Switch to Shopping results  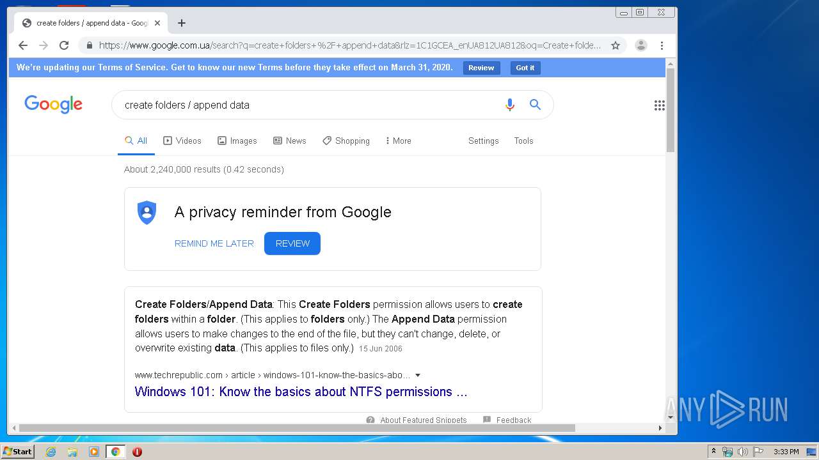(x=346, y=141)
